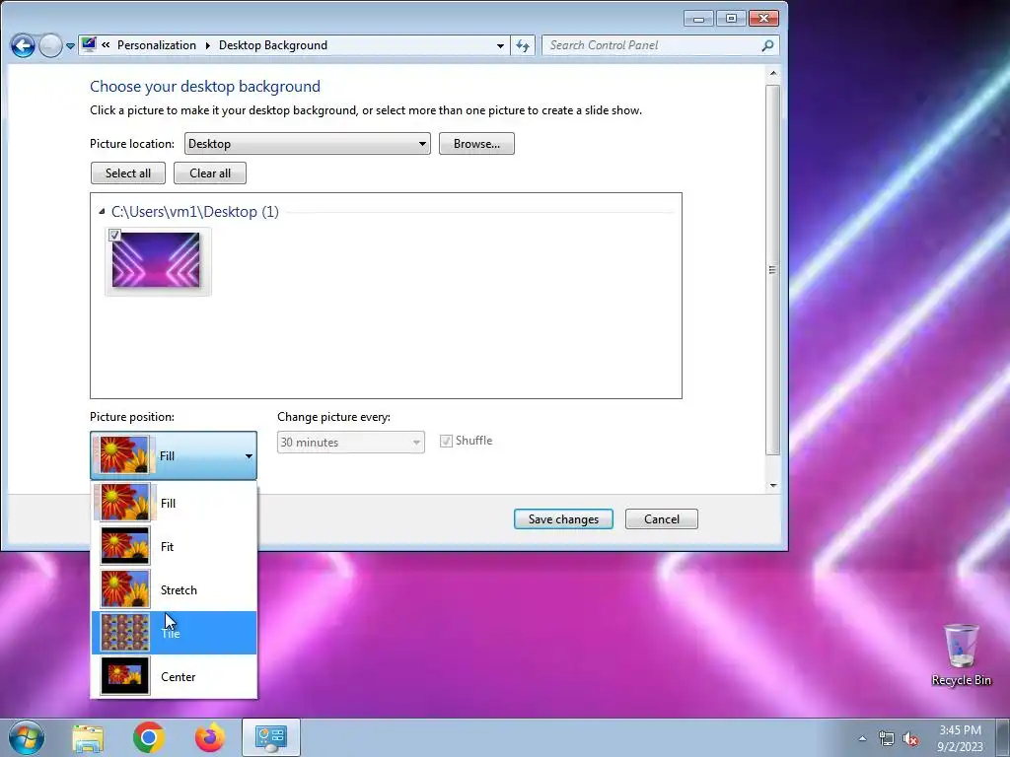
Task: Choose the Tile position option
Action: (x=174, y=633)
